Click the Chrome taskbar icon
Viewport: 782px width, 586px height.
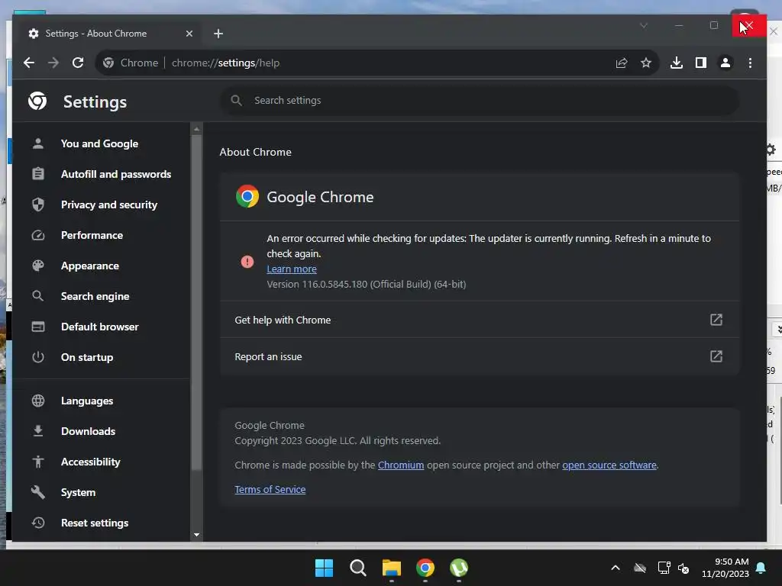(425, 568)
